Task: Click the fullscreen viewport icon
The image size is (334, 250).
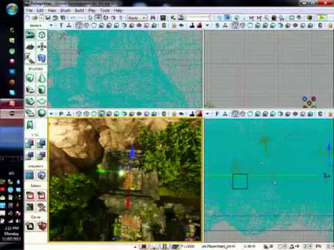Action: (292, 17)
